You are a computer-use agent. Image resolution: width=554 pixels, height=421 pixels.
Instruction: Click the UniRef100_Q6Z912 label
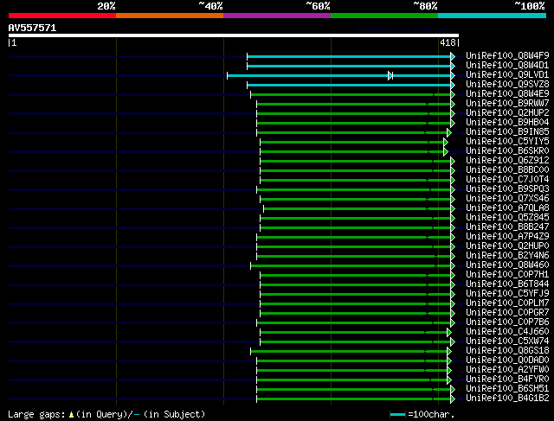507,161
